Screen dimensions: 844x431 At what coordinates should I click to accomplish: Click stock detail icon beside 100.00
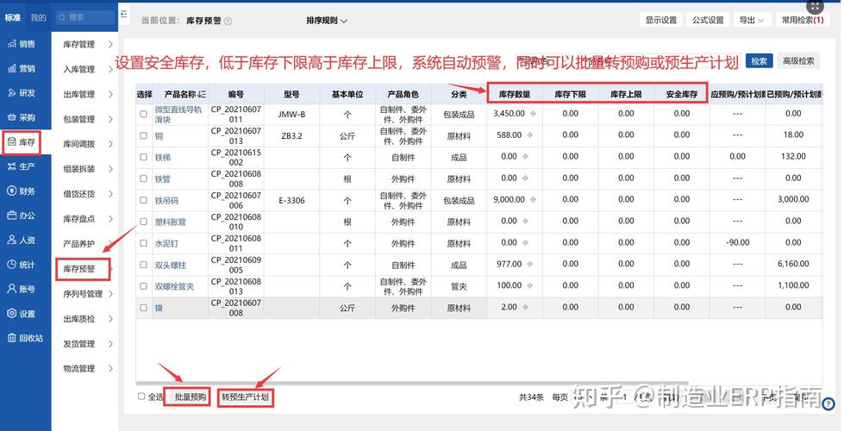529,285
